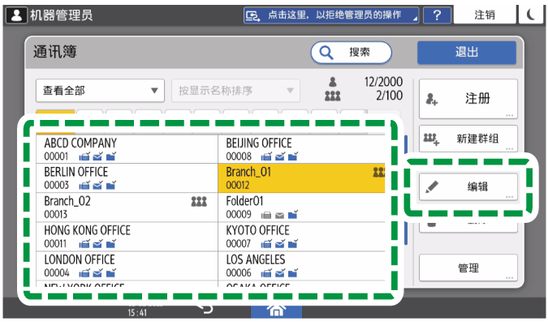Viewport: 548px width, 325px height.
Task: Click the pencil Edit button
Action: click(x=468, y=186)
